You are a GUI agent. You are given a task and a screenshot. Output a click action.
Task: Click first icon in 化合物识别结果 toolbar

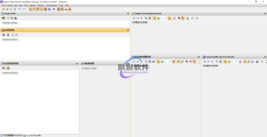(3, 68)
